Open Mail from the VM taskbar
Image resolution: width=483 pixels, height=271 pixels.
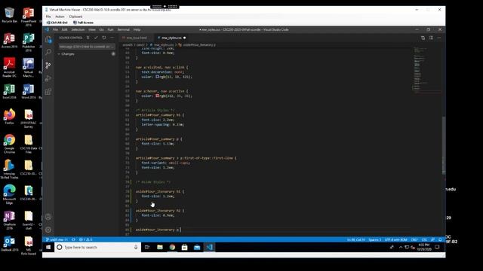pos(197,247)
